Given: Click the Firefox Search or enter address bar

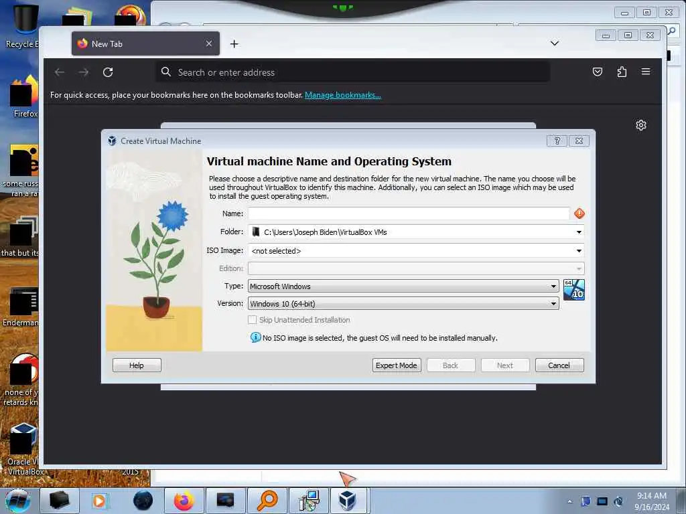Looking at the screenshot, I should click(352, 72).
